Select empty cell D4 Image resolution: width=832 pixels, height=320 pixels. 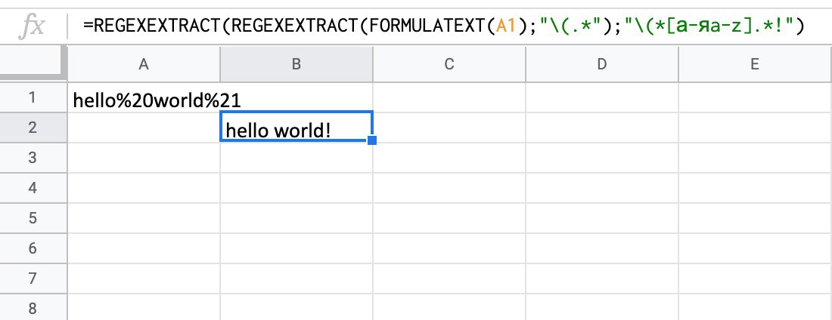click(602, 188)
